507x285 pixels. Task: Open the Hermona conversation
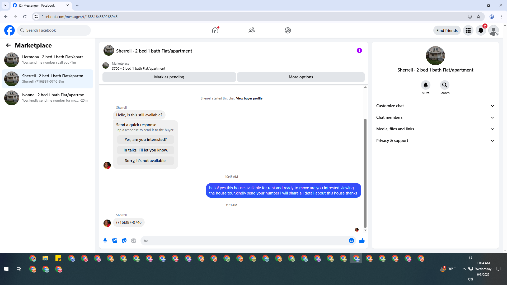[x=48, y=60]
